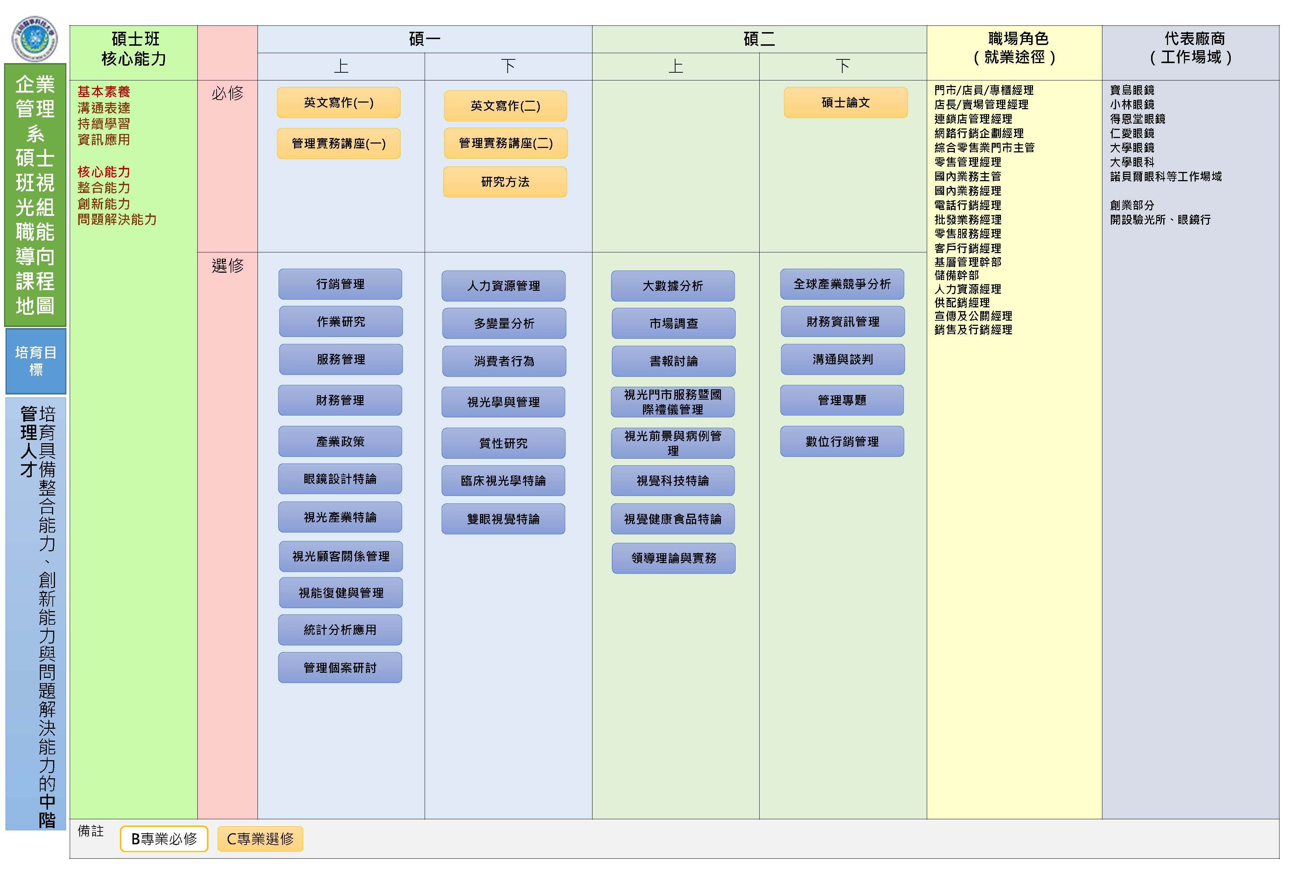Click the B專業必修 legend box
1316x872 pixels.
(x=164, y=839)
